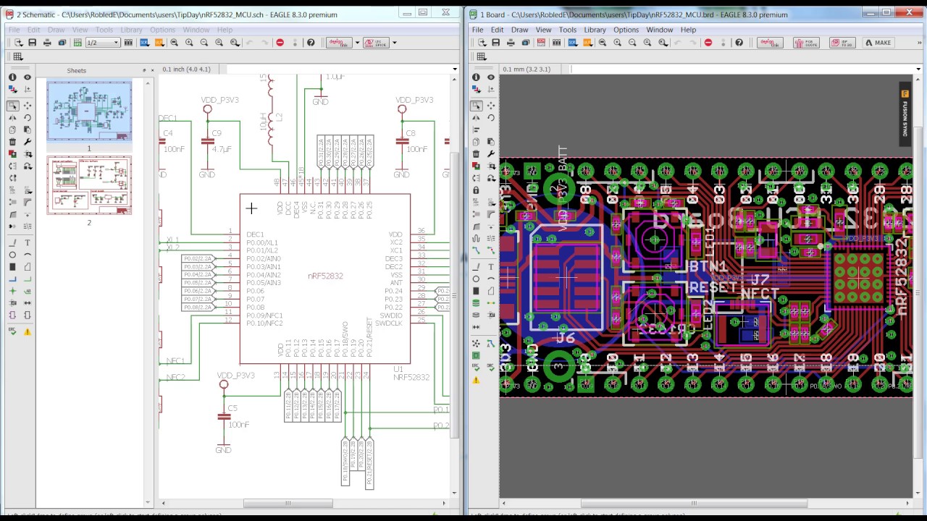Image resolution: width=927 pixels, height=521 pixels.
Task: Click the nRF52832 label in the schematic
Action: [325, 276]
